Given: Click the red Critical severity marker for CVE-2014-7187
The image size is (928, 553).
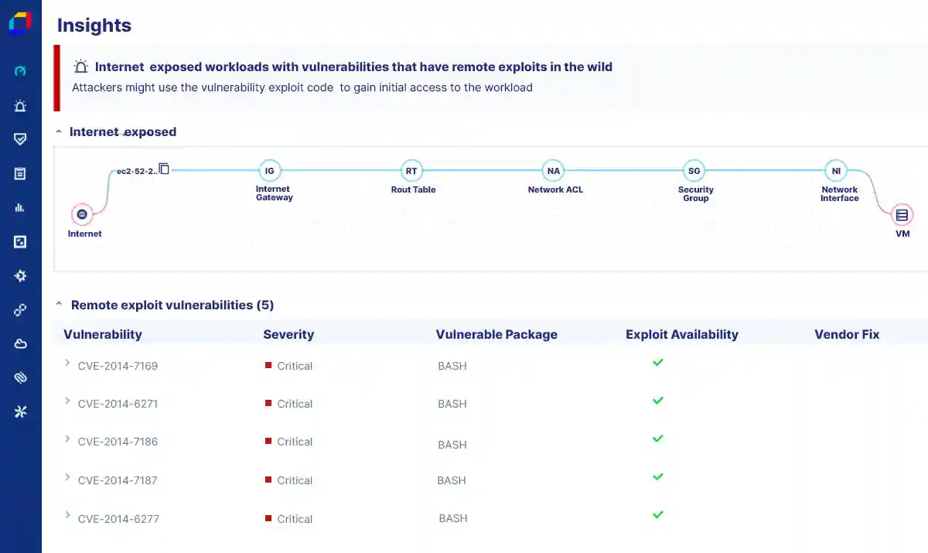Looking at the screenshot, I should coord(267,480).
